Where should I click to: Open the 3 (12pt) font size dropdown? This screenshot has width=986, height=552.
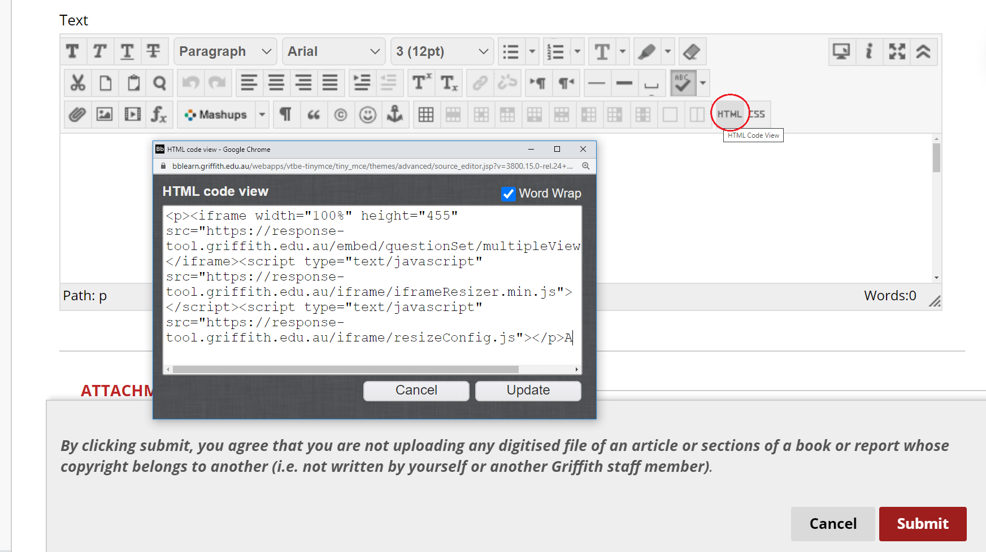[442, 51]
